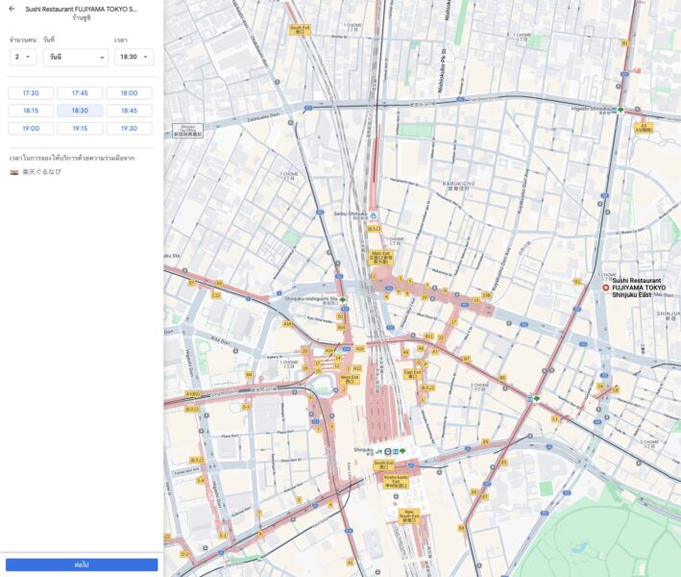This screenshot has height=577, width=681.
Task: Click the Seibu-Shinjuku station icon
Action: [374, 216]
